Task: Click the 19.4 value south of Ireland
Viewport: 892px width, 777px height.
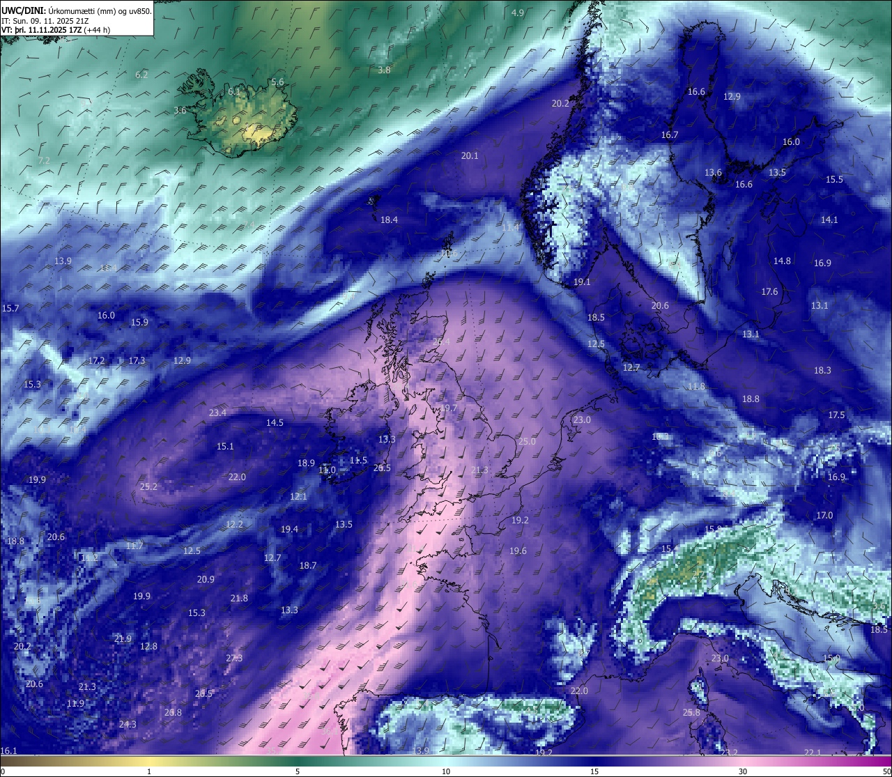Action: (x=289, y=530)
